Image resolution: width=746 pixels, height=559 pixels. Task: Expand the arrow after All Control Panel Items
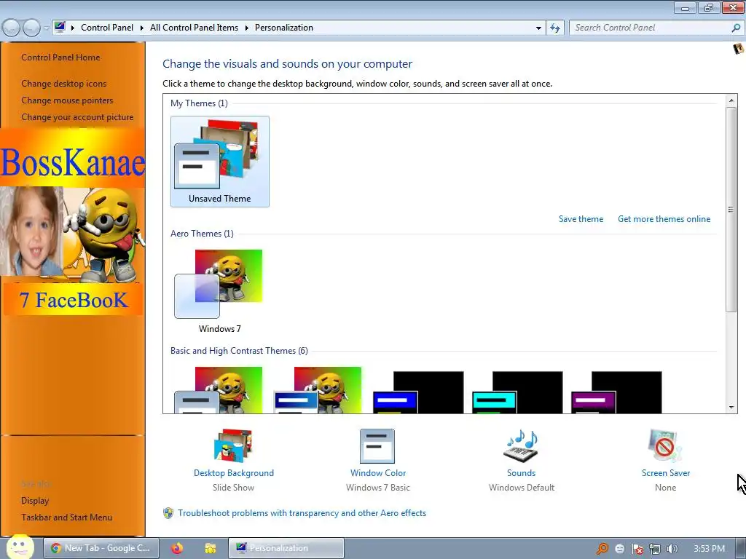246,28
